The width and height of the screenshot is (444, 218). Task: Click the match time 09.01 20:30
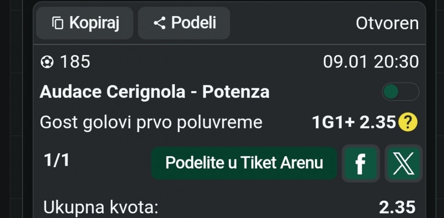pyautogui.click(x=371, y=62)
